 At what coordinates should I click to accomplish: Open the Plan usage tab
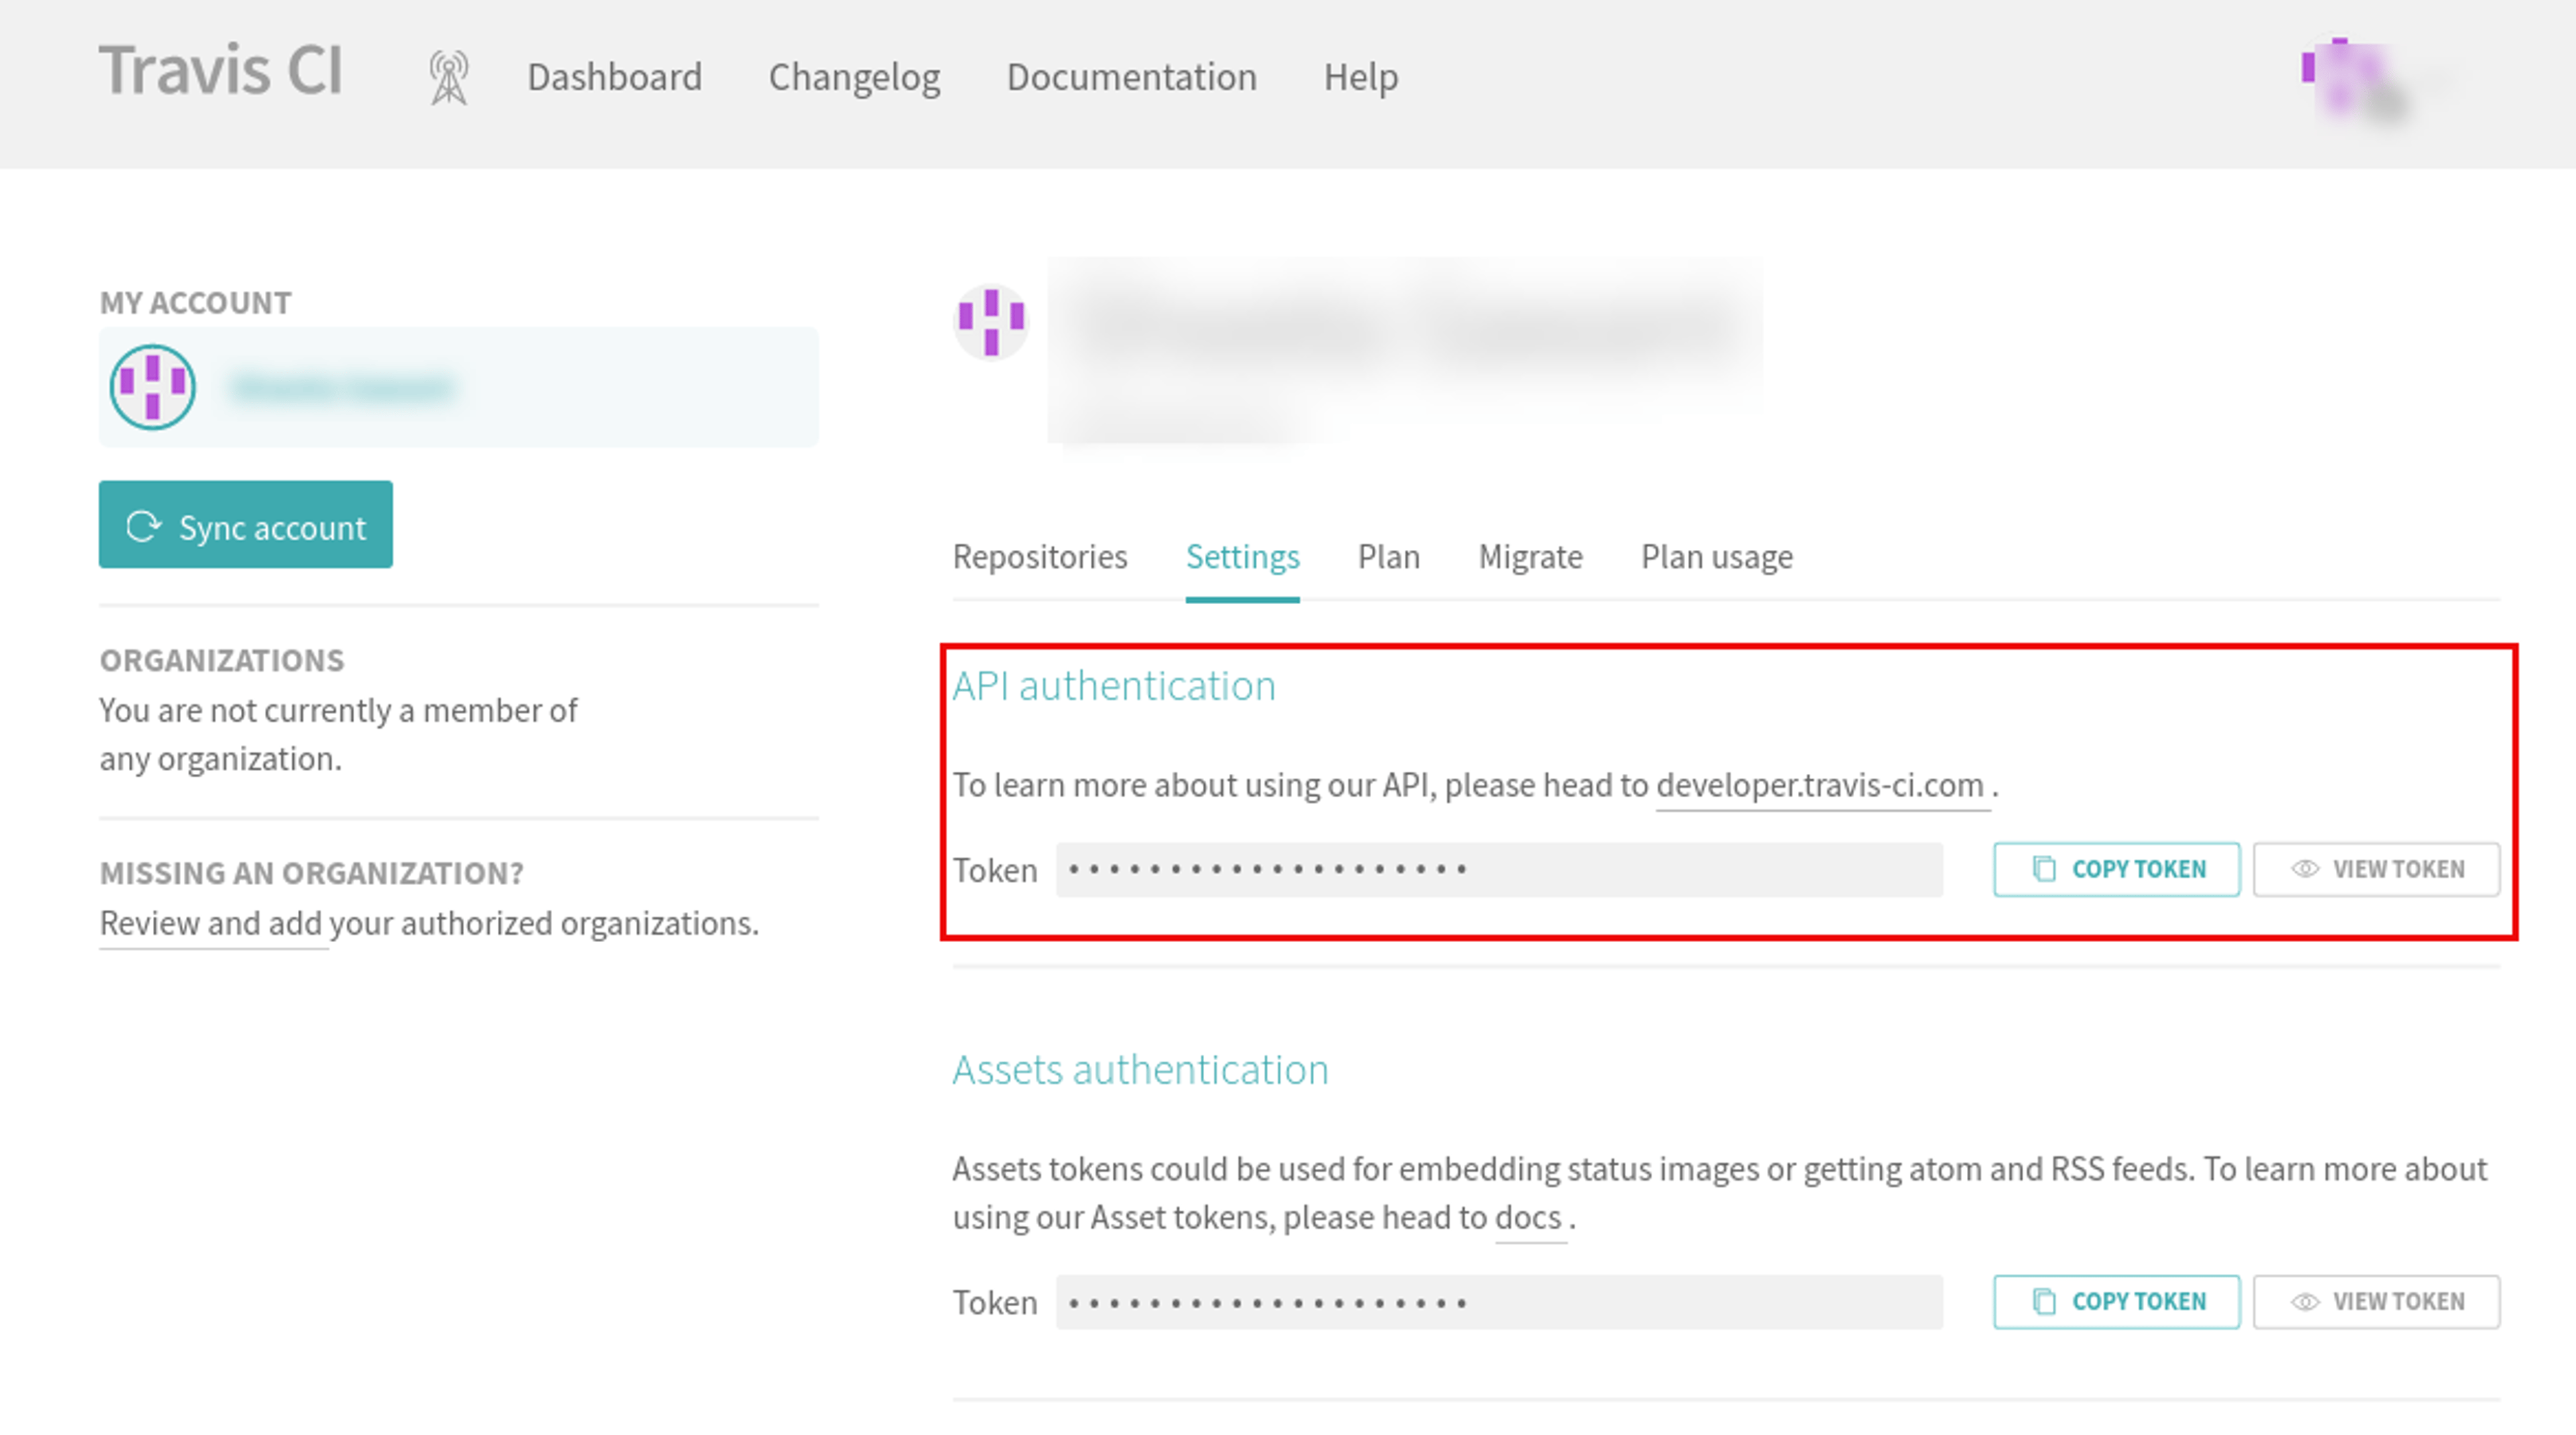[x=1717, y=557]
